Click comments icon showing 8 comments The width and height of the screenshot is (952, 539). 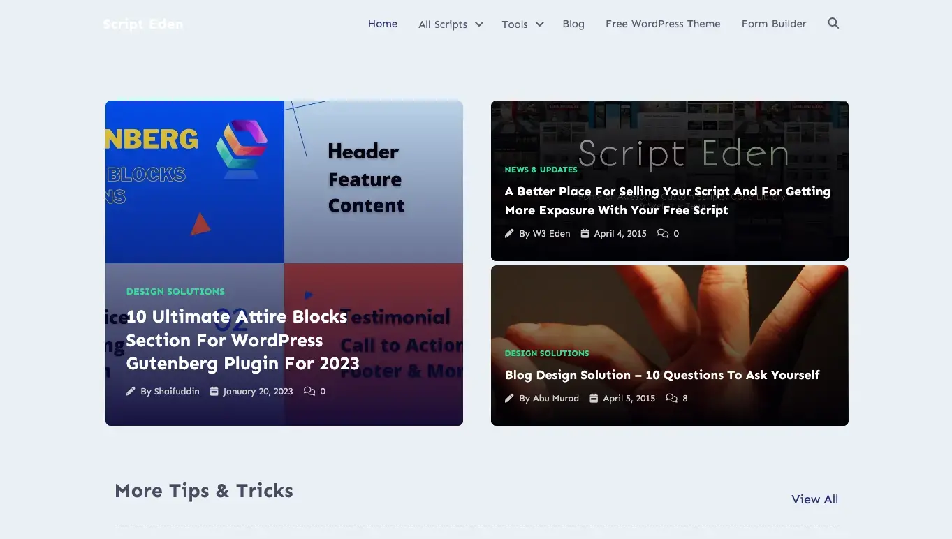[x=671, y=399]
